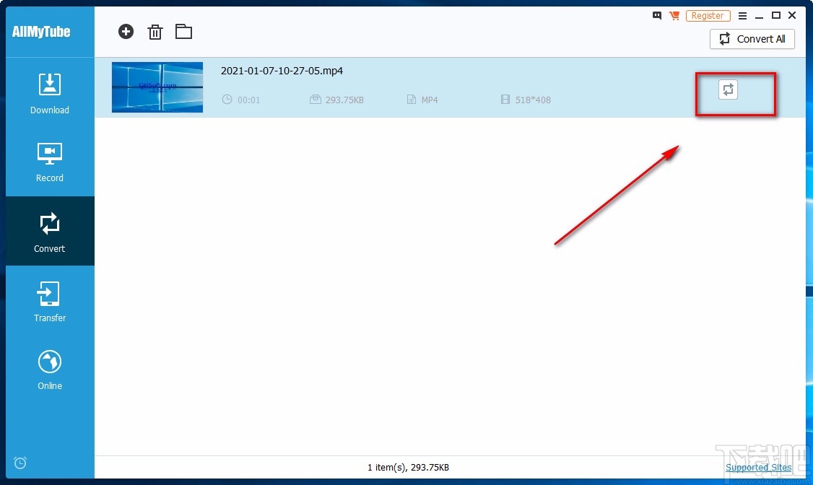Select the 2021-01-07-10-27-05.mp4 file name

(x=282, y=71)
